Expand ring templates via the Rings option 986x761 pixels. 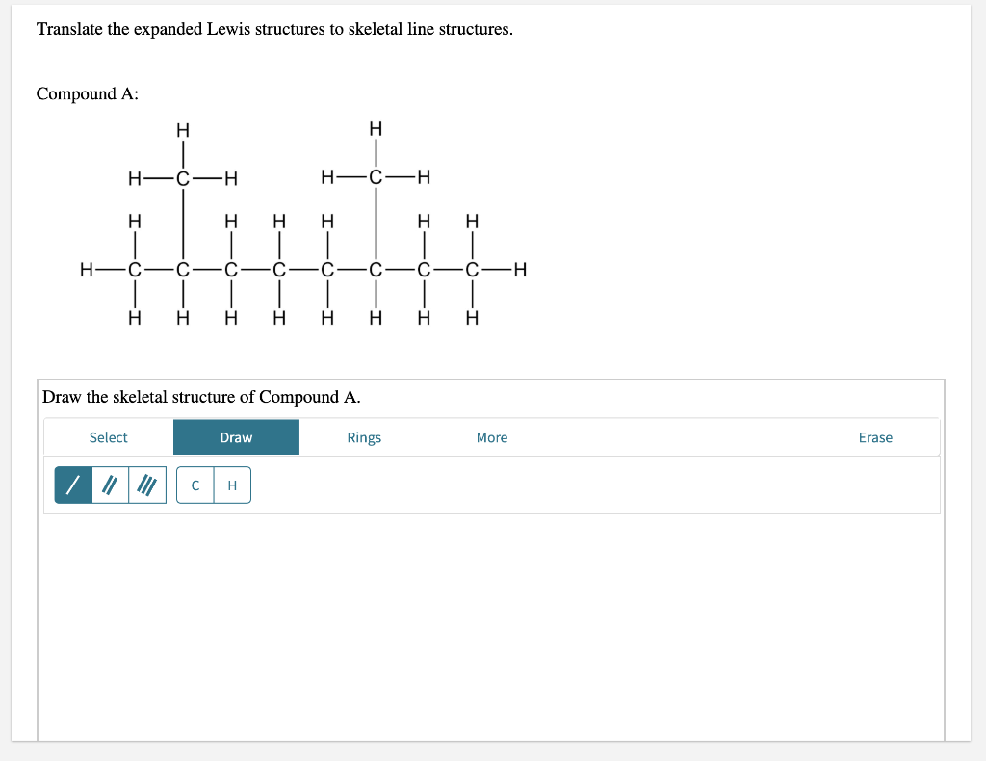[x=364, y=437]
